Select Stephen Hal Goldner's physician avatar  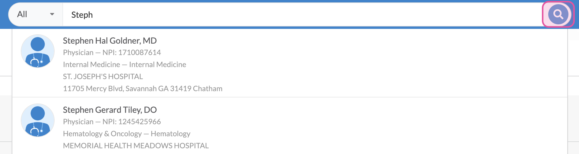click(x=38, y=51)
